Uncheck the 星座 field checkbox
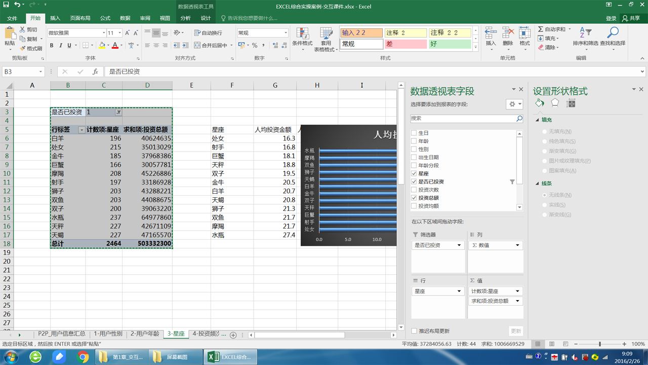 [x=414, y=173]
